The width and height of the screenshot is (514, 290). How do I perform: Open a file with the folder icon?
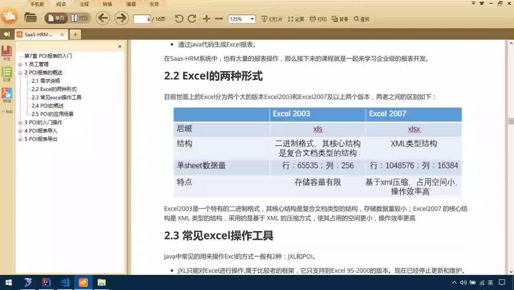pyautogui.click(x=31, y=18)
